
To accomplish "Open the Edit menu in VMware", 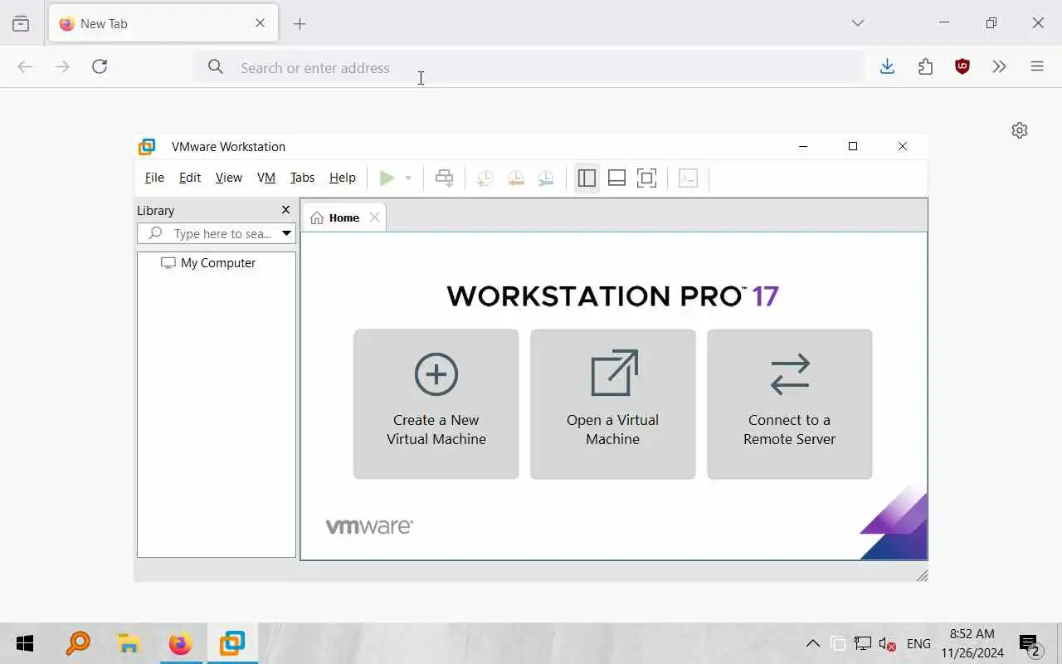I will point(190,178).
